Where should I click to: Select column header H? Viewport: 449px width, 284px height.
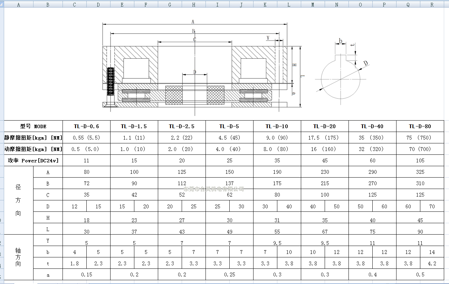193,4
